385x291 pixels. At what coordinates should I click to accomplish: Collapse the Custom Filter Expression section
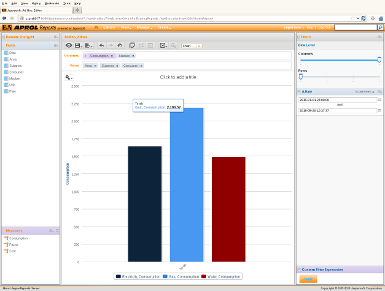click(299, 270)
